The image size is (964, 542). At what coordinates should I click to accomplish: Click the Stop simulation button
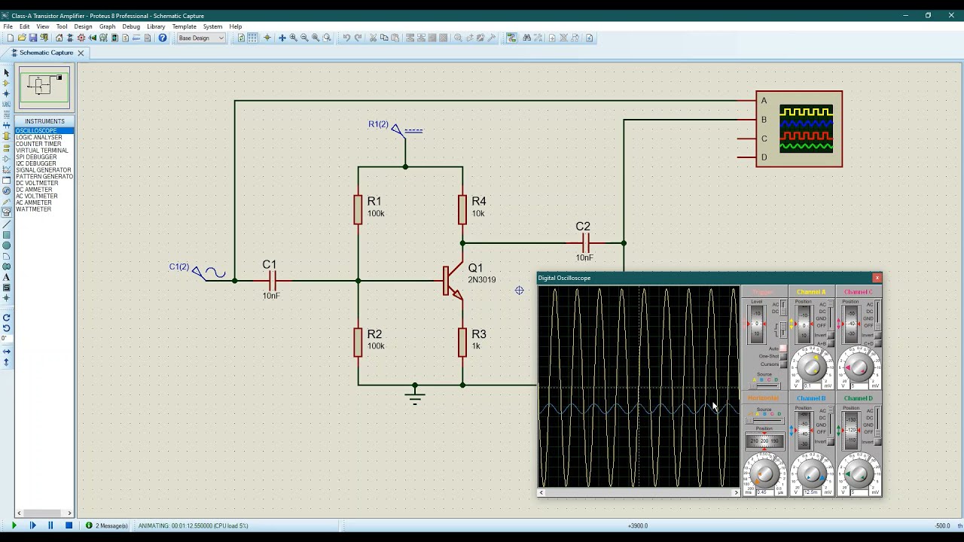pos(69,525)
